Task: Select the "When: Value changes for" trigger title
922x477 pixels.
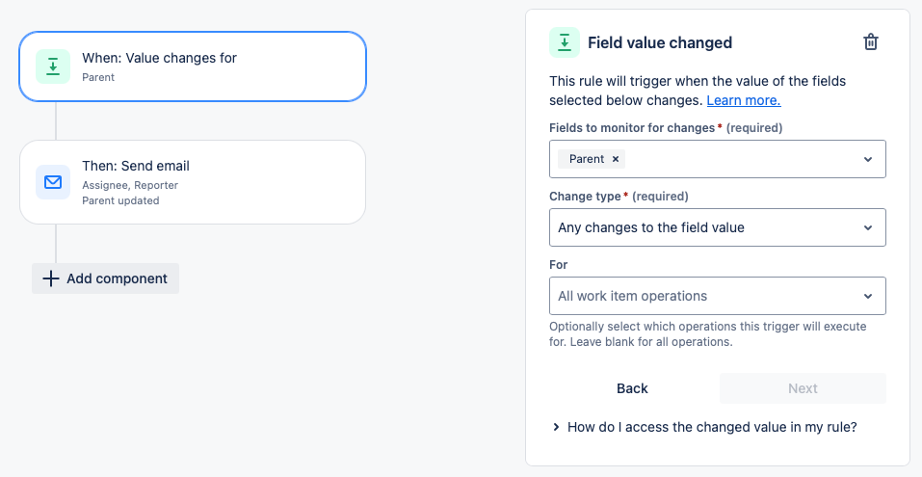Action: [x=159, y=58]
